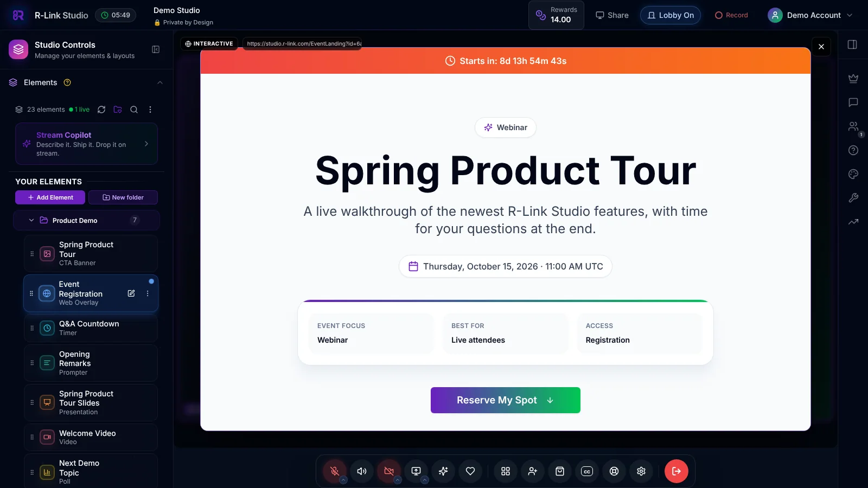The height and width of the screenshot is (488, 868).
Task: Open the sparkle AI effects button
Action: point(443,471)
